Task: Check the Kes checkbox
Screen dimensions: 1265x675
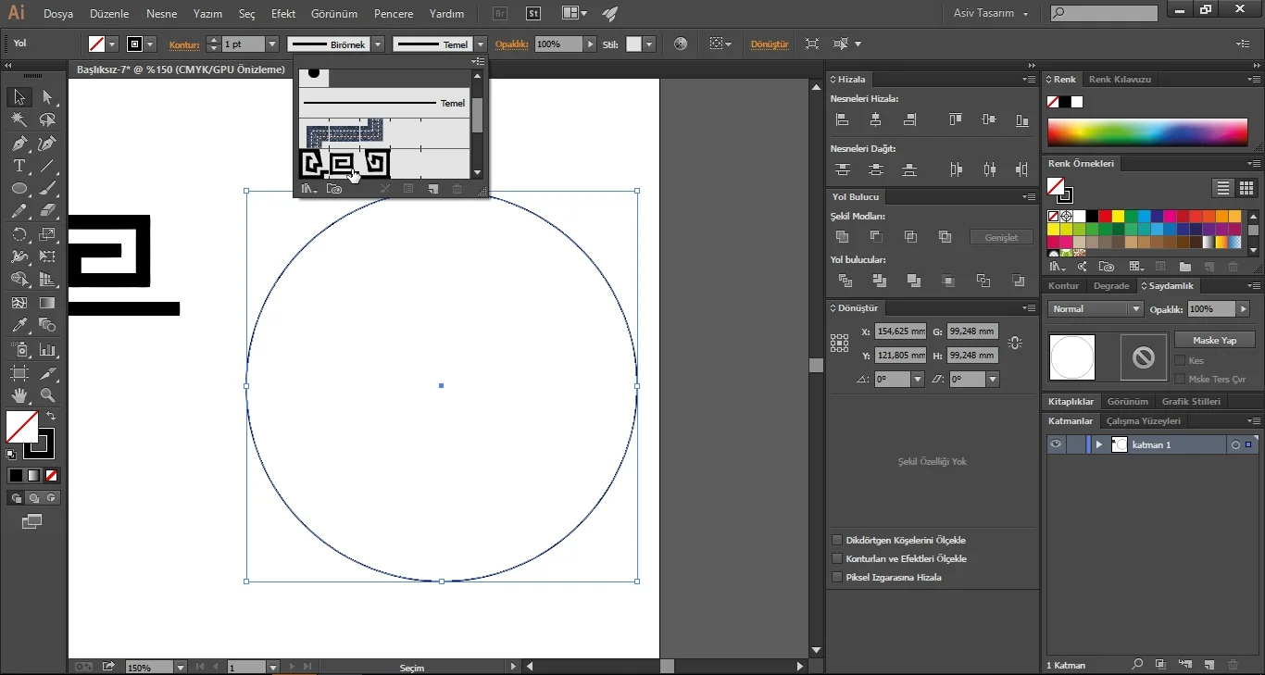Action: (1180, 360)
